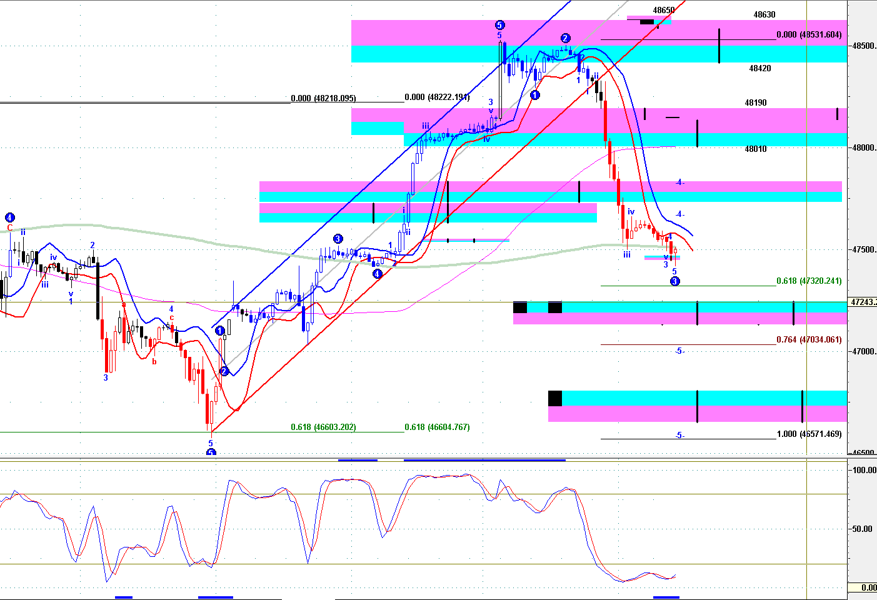The height and width of the screenshot is (600, 877).
Task: Click the 0.618 (47320.241) Fibonacci label
Action: coord(809,281)
